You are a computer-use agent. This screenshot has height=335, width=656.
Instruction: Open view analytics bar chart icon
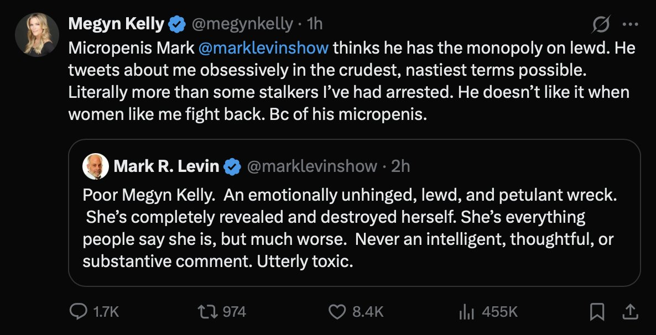(x=467, y=312)
